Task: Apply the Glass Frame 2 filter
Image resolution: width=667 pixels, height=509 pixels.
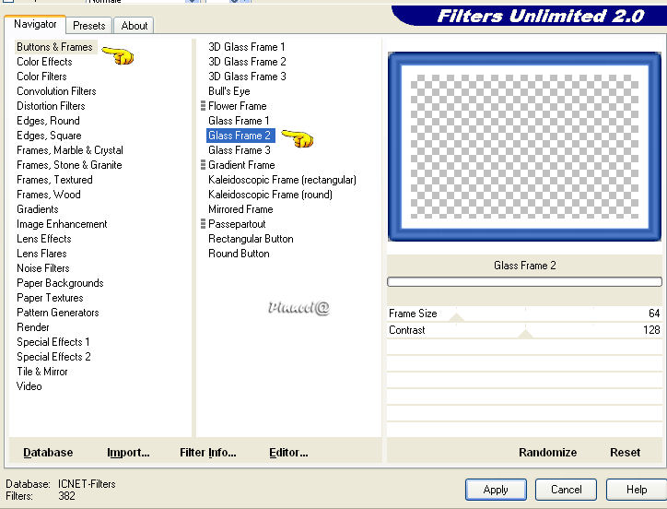Action: click(496, 490)
